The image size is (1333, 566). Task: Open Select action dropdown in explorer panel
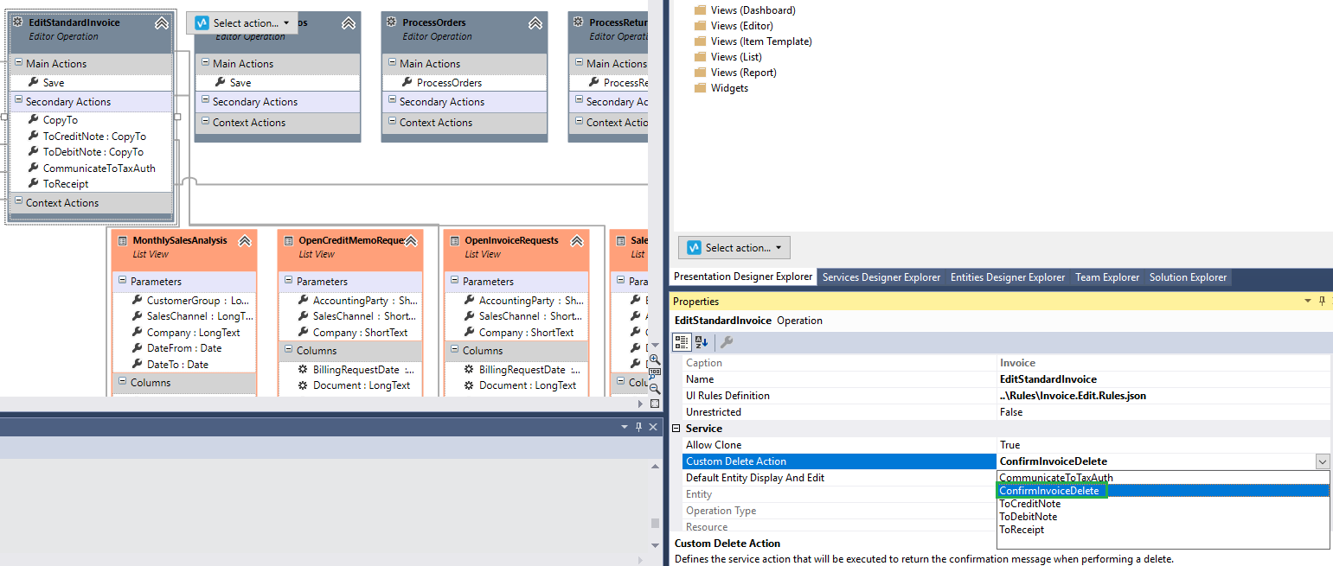[734, 248]
